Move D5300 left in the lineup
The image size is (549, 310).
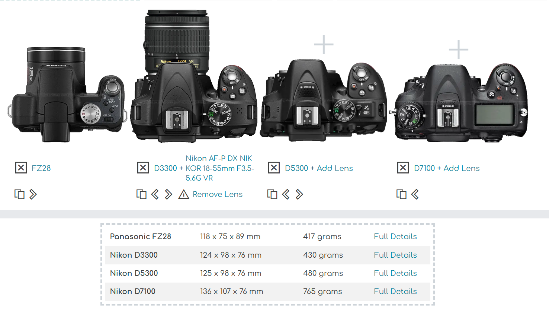pyautogui.click(x=286, y=194)
